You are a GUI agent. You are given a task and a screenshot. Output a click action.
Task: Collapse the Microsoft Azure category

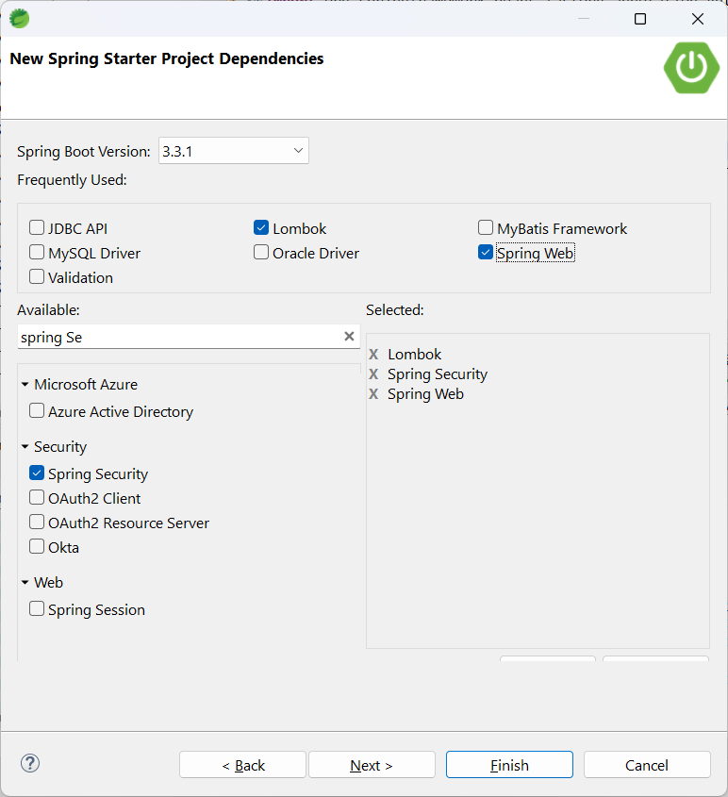(25, 385)
